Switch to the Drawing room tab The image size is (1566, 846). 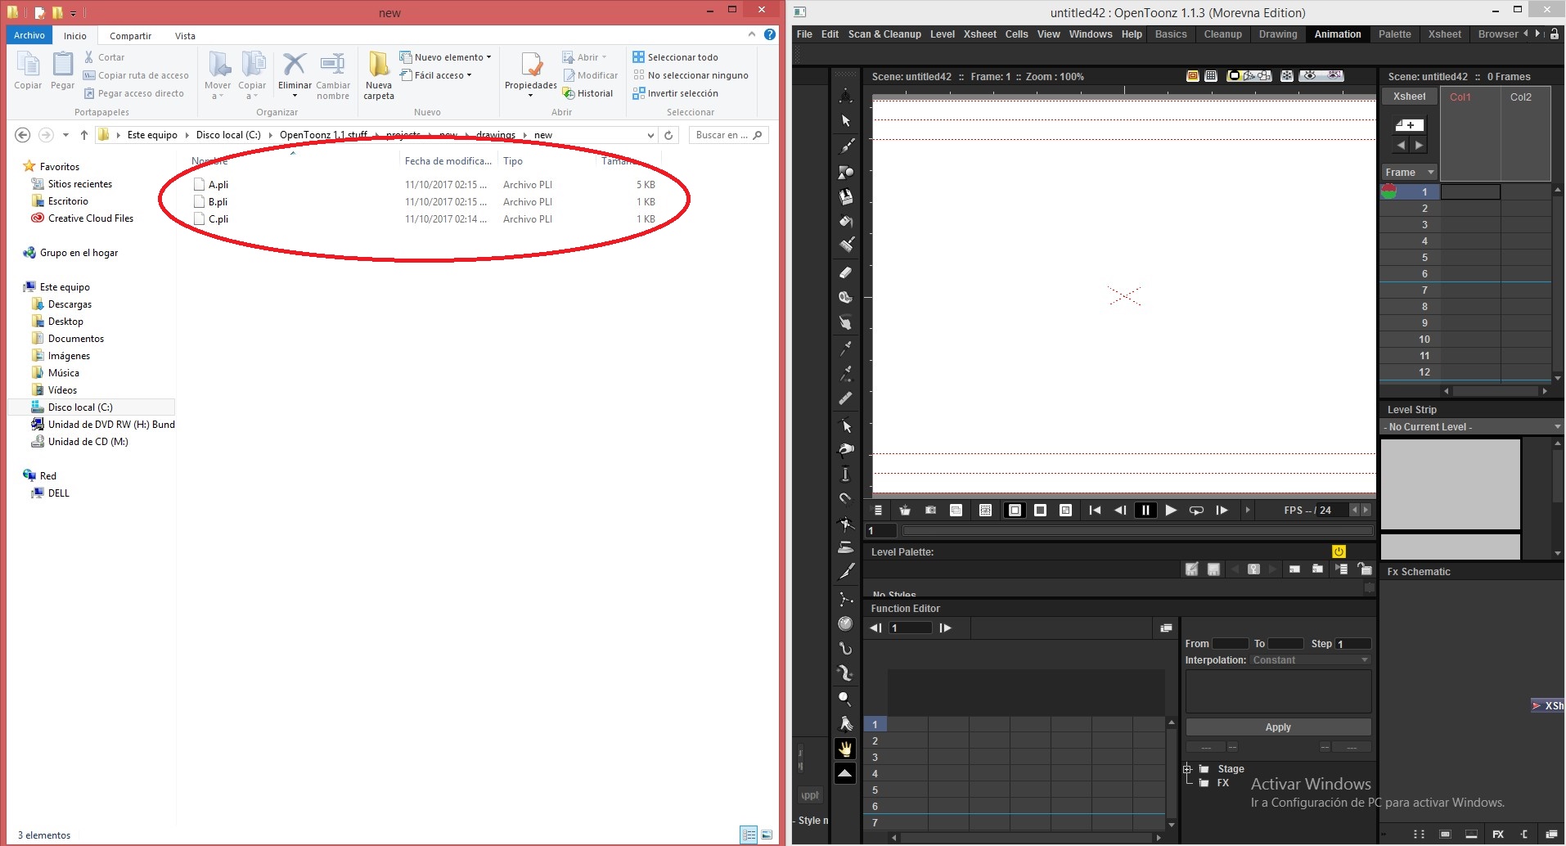coord(1278,34)
